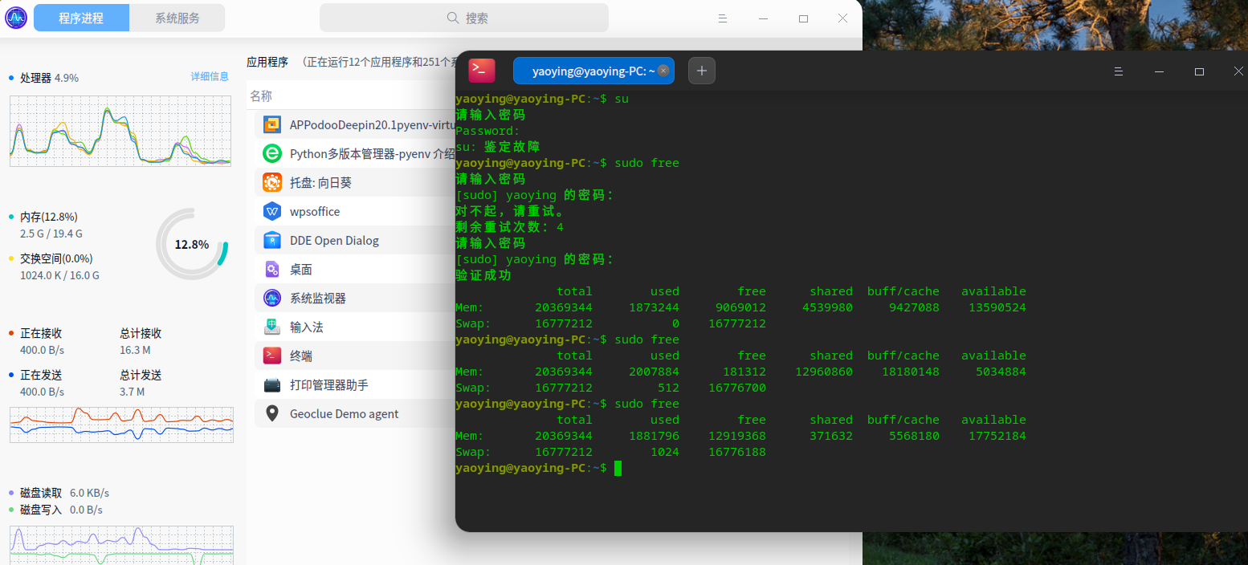The width and height of the screenshot is (1248, 565).
Task: Click the 终端 process icon
Action: coord(272,356)
